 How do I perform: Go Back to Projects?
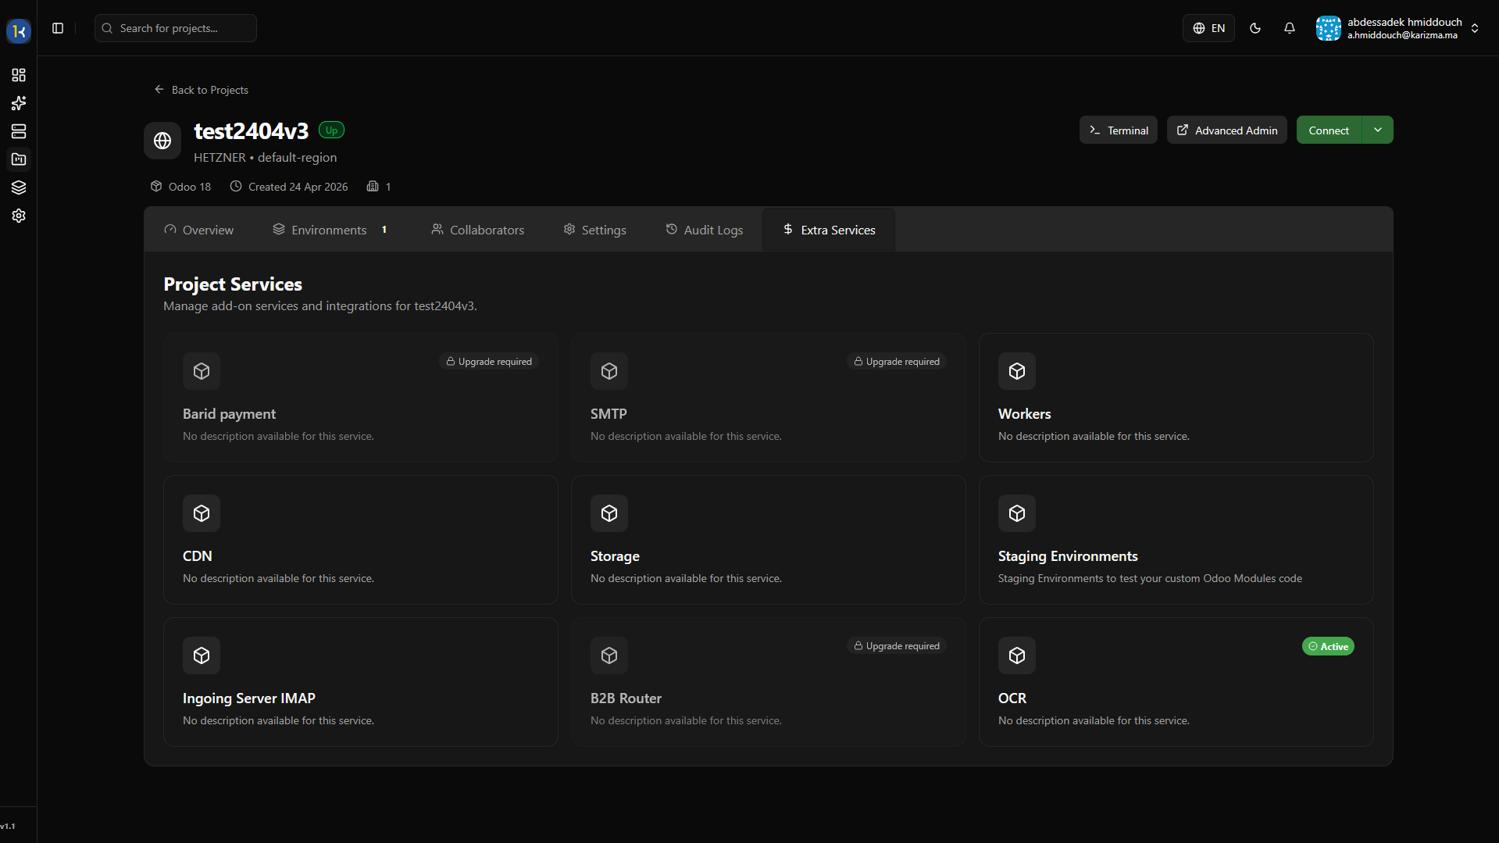coord(201,90)
